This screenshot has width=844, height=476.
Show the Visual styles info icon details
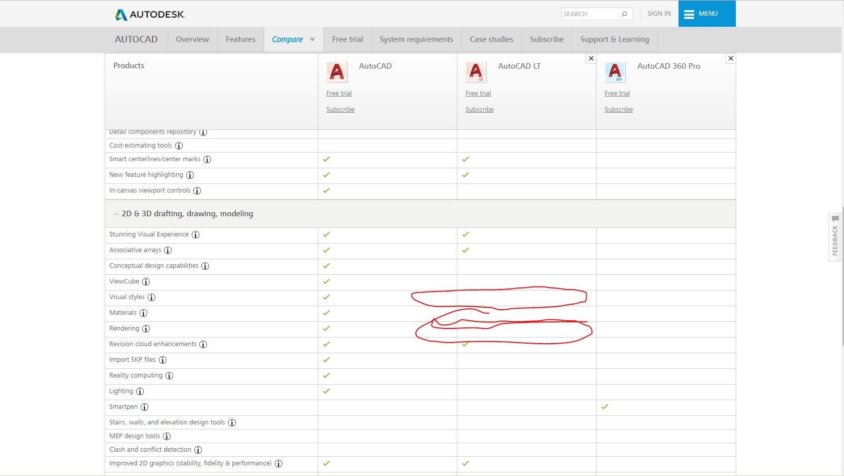click(151, 297)
